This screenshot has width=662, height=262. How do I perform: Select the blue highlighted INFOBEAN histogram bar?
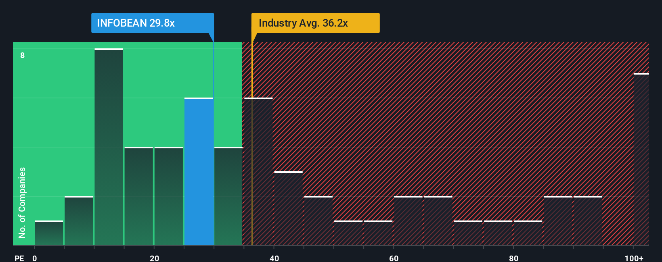(199, 171)
